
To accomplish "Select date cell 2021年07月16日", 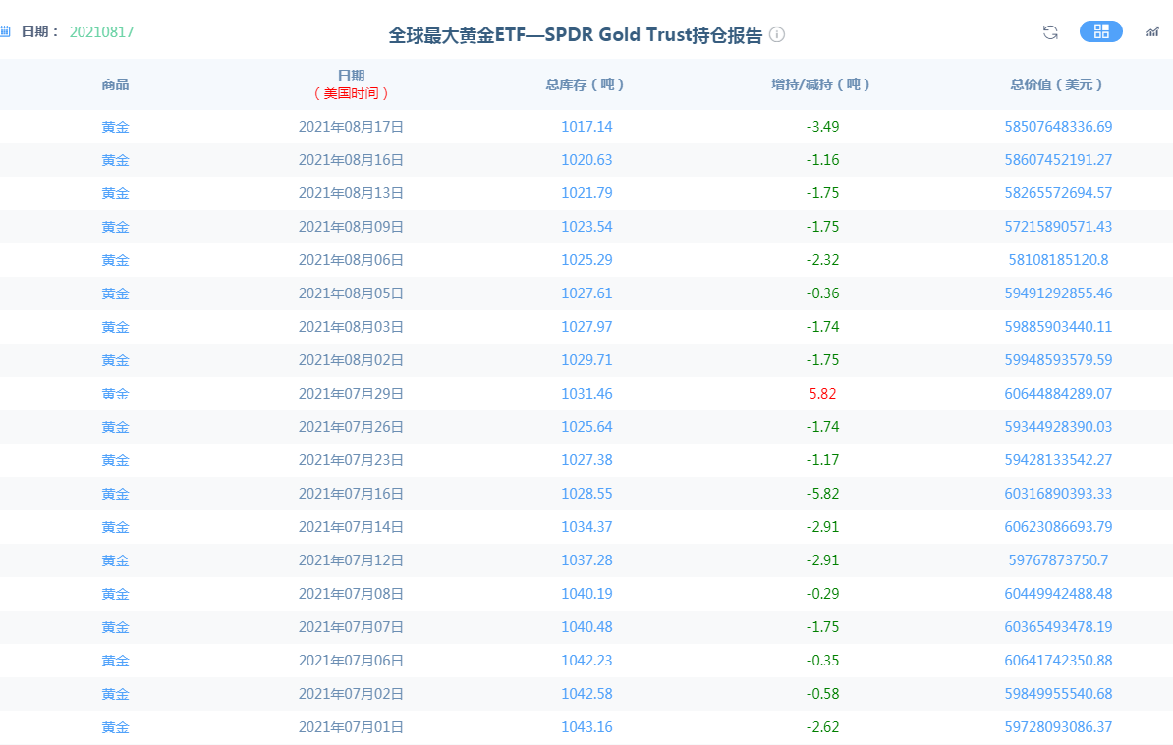I will (351, 493).
